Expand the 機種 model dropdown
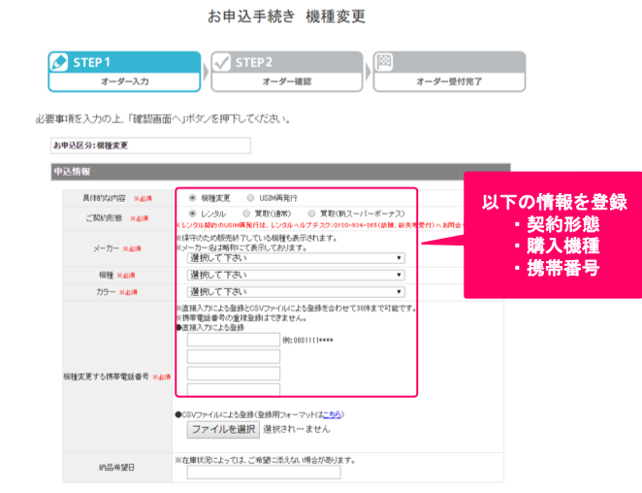The image size is (642, 493). (x=296, y=275)
